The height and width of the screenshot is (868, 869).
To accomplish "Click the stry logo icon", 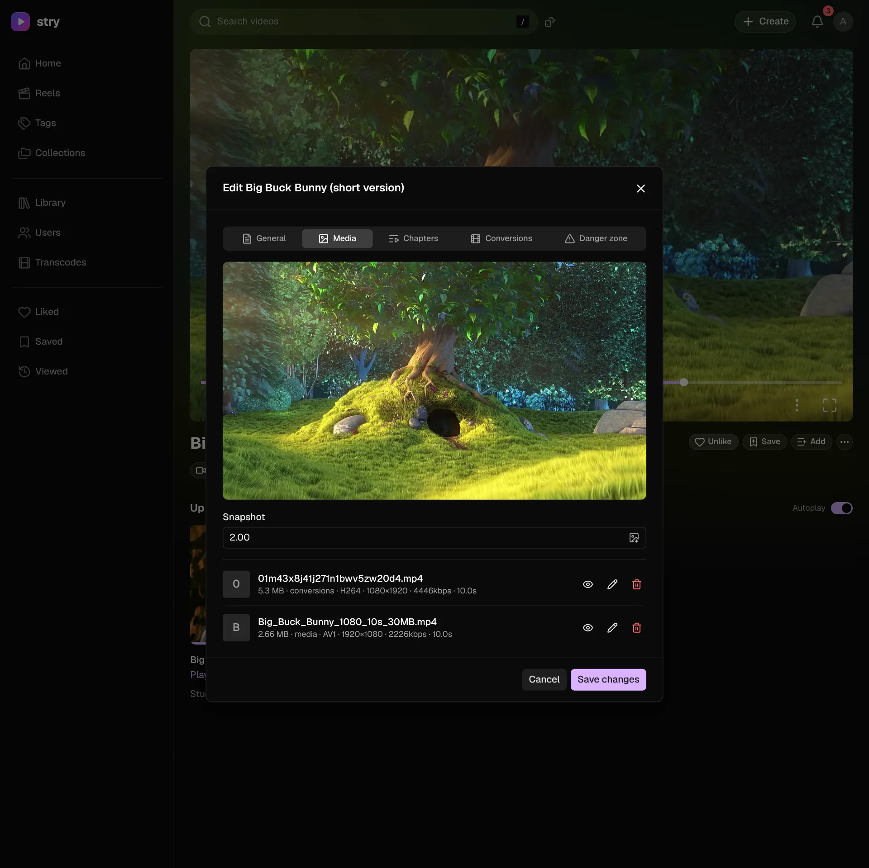I will [20, 22].
